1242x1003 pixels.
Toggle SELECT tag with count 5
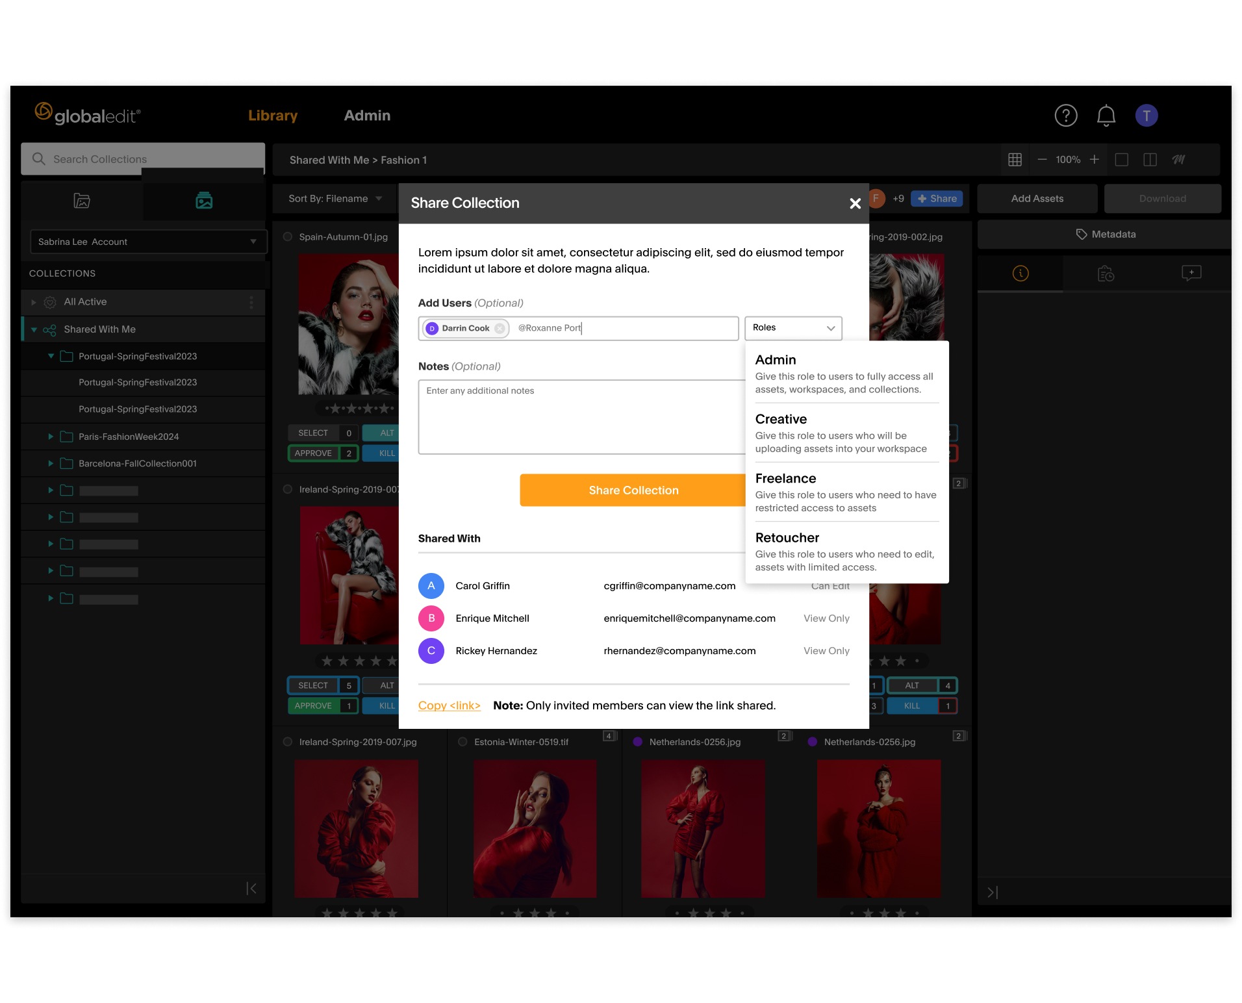[322, 686]
